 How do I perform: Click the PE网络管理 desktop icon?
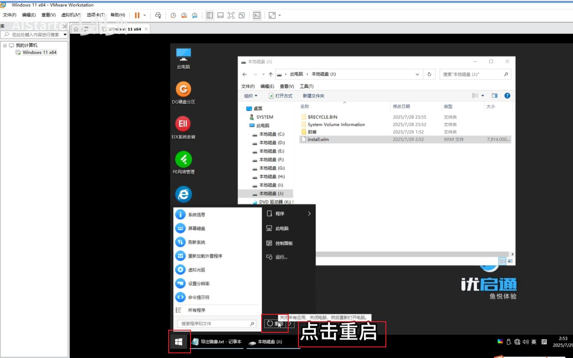point(183,159)
